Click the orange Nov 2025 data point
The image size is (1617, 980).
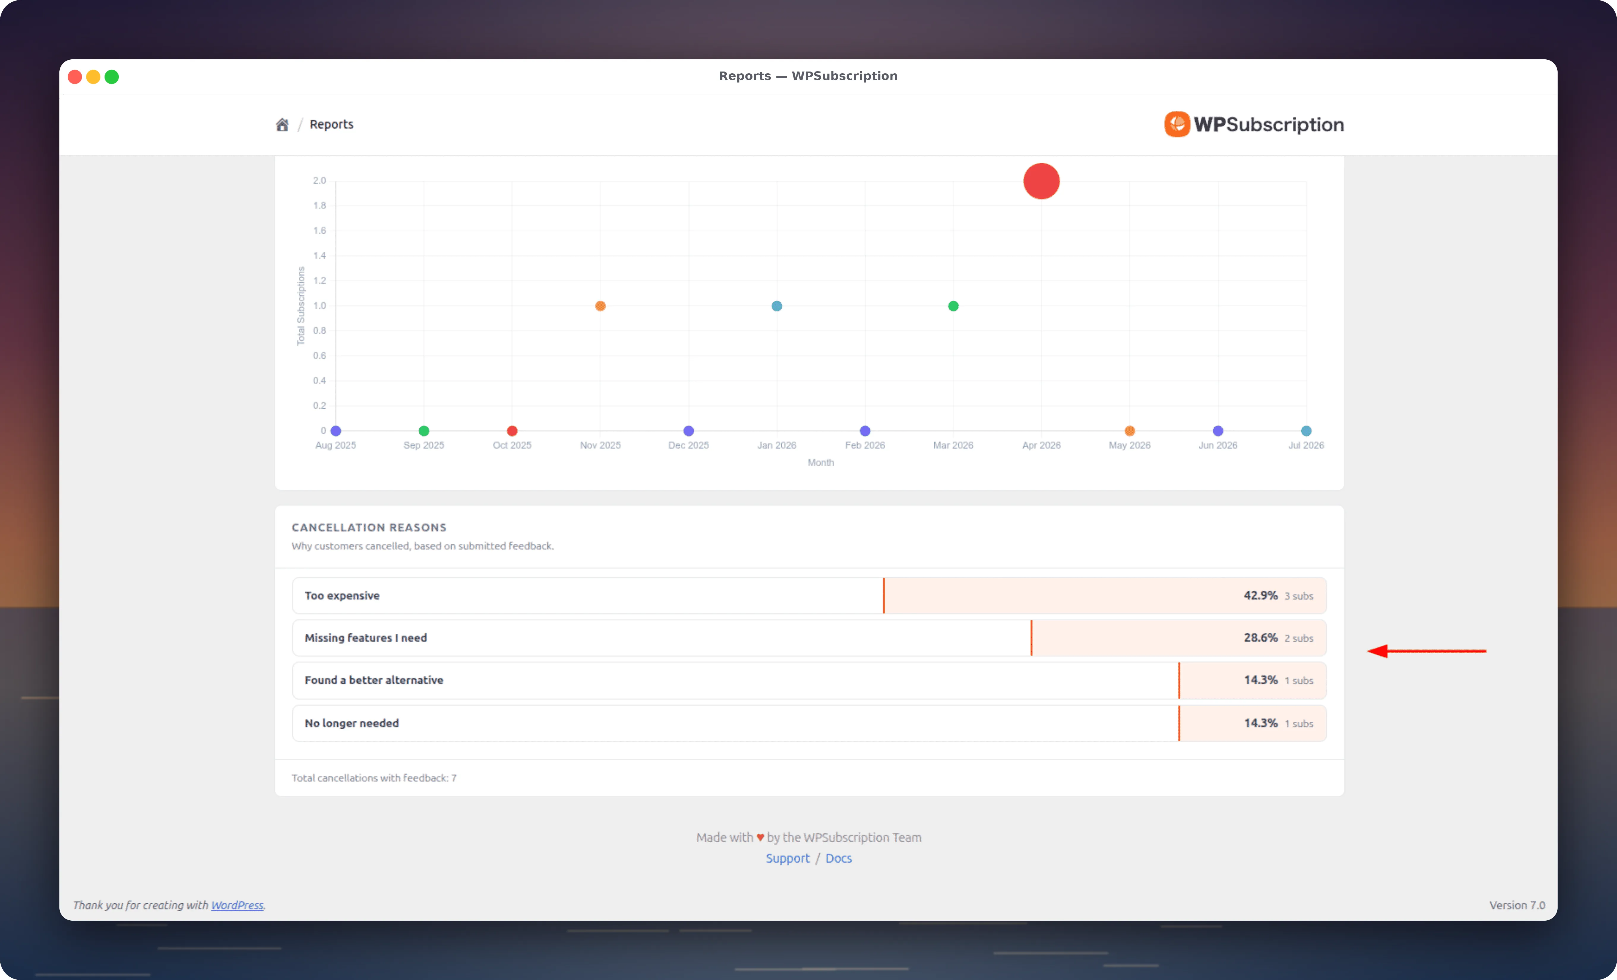coord(600,306)
